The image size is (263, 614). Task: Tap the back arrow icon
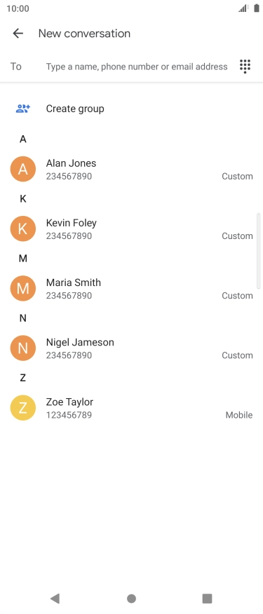click(x=18, y=33)
